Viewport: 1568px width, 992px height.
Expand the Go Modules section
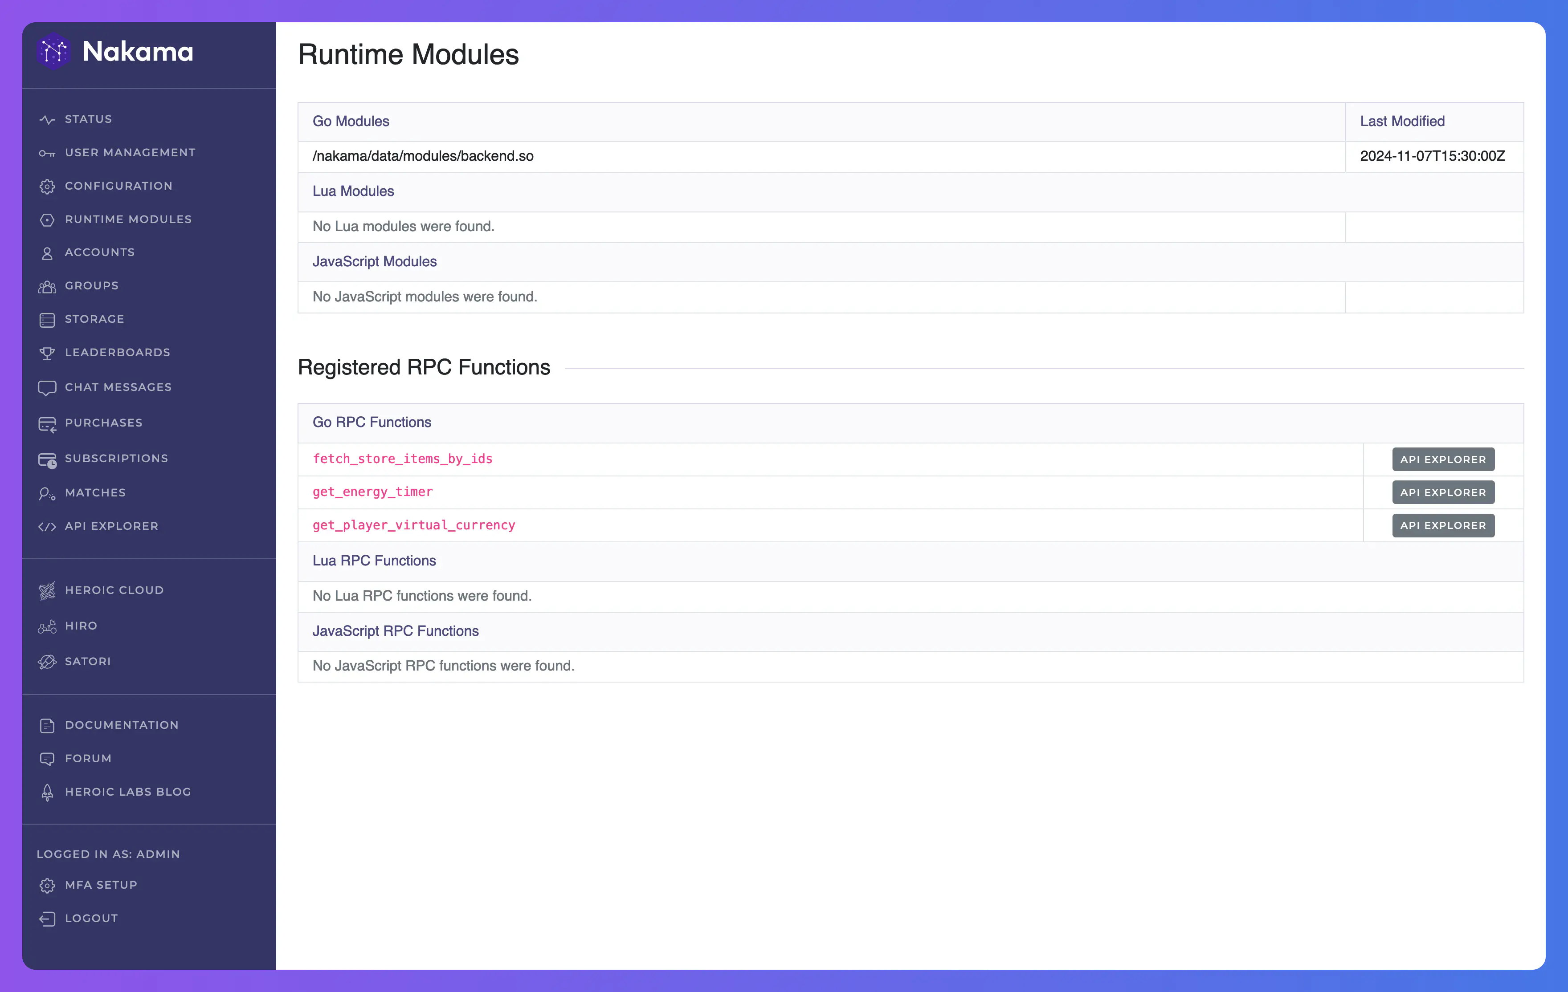[351, 121]
